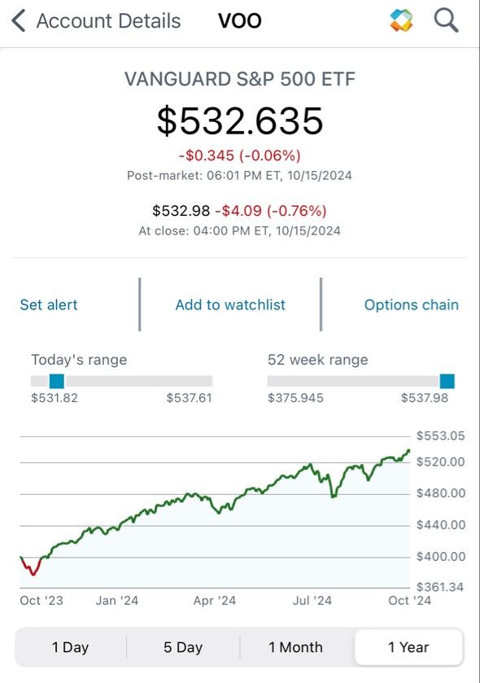Tap the $532.98 closing price line

(x=239, y=211)
